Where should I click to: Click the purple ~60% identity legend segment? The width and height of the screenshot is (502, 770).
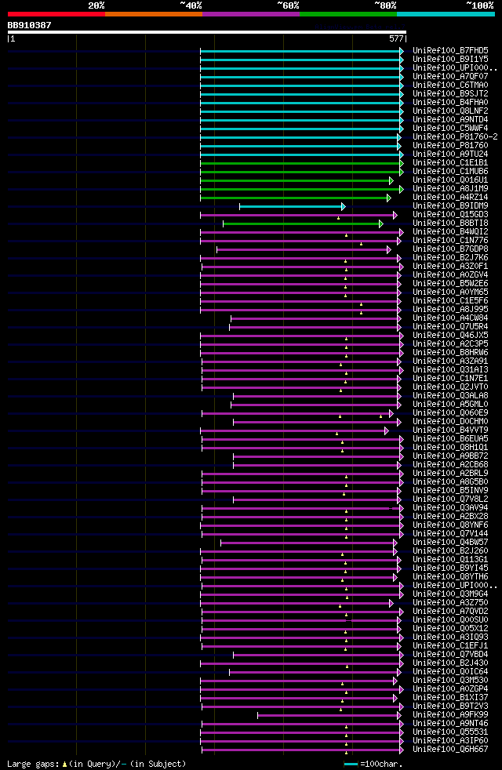251,14
